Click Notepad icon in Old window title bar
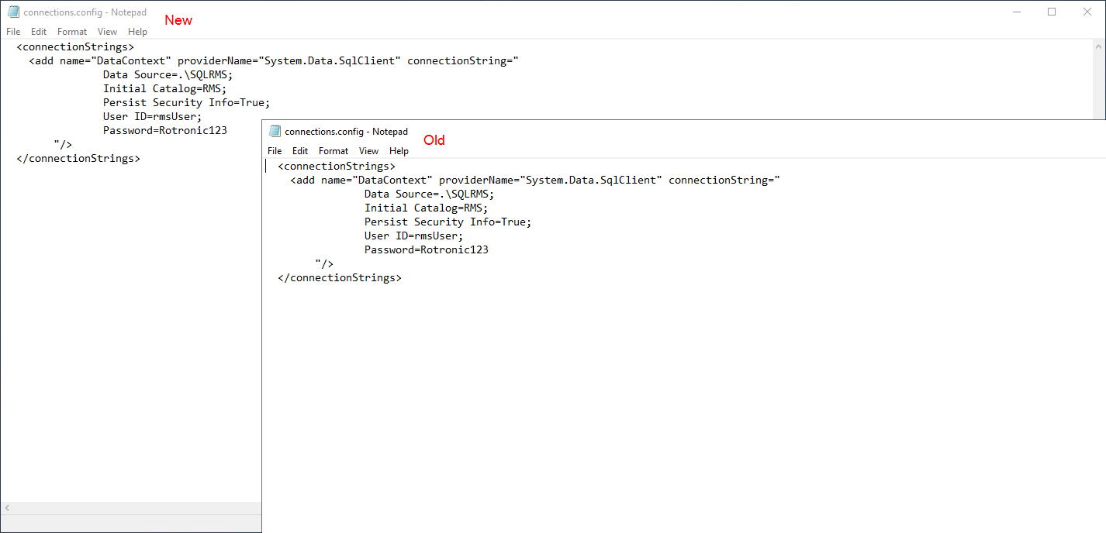 click(x=275, y=131)
